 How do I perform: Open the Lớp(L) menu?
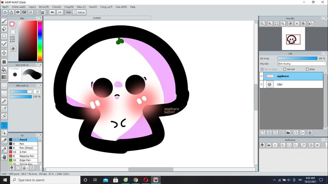32,7
